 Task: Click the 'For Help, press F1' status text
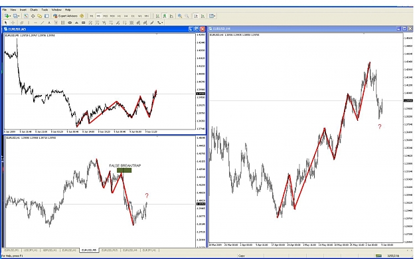(x=12, y=256)
